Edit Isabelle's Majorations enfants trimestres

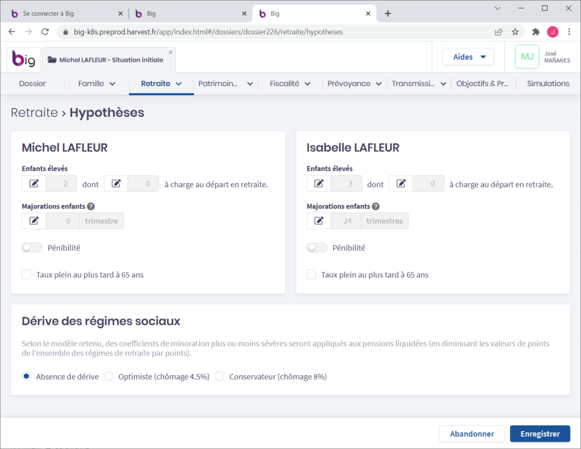(x=319, y=221)
